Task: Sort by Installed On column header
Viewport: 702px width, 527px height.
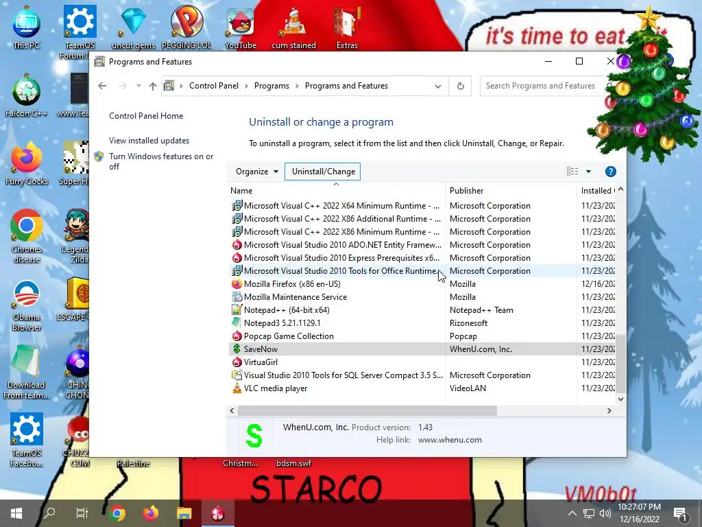Action: [x=597, y=191]
